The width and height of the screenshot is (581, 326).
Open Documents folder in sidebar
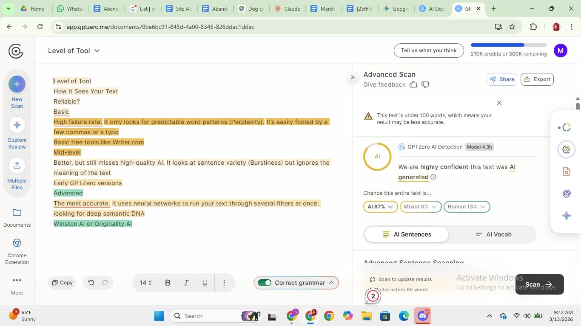[17, 217]
